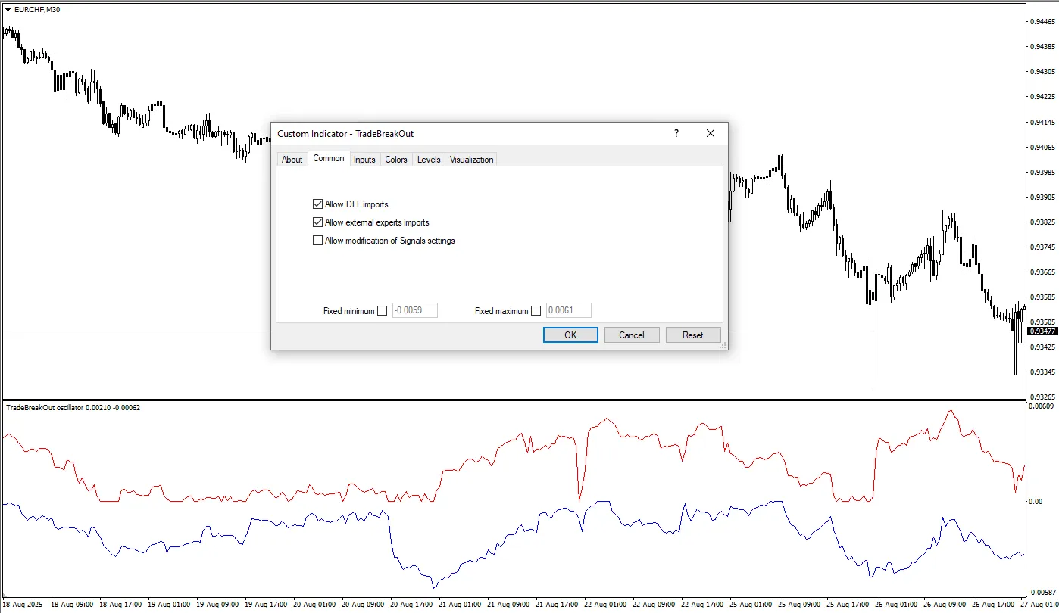Click Reset to restore defaults
Image resolution: width=1059 pixels, height=613 pixels.
tap(692, 335)
